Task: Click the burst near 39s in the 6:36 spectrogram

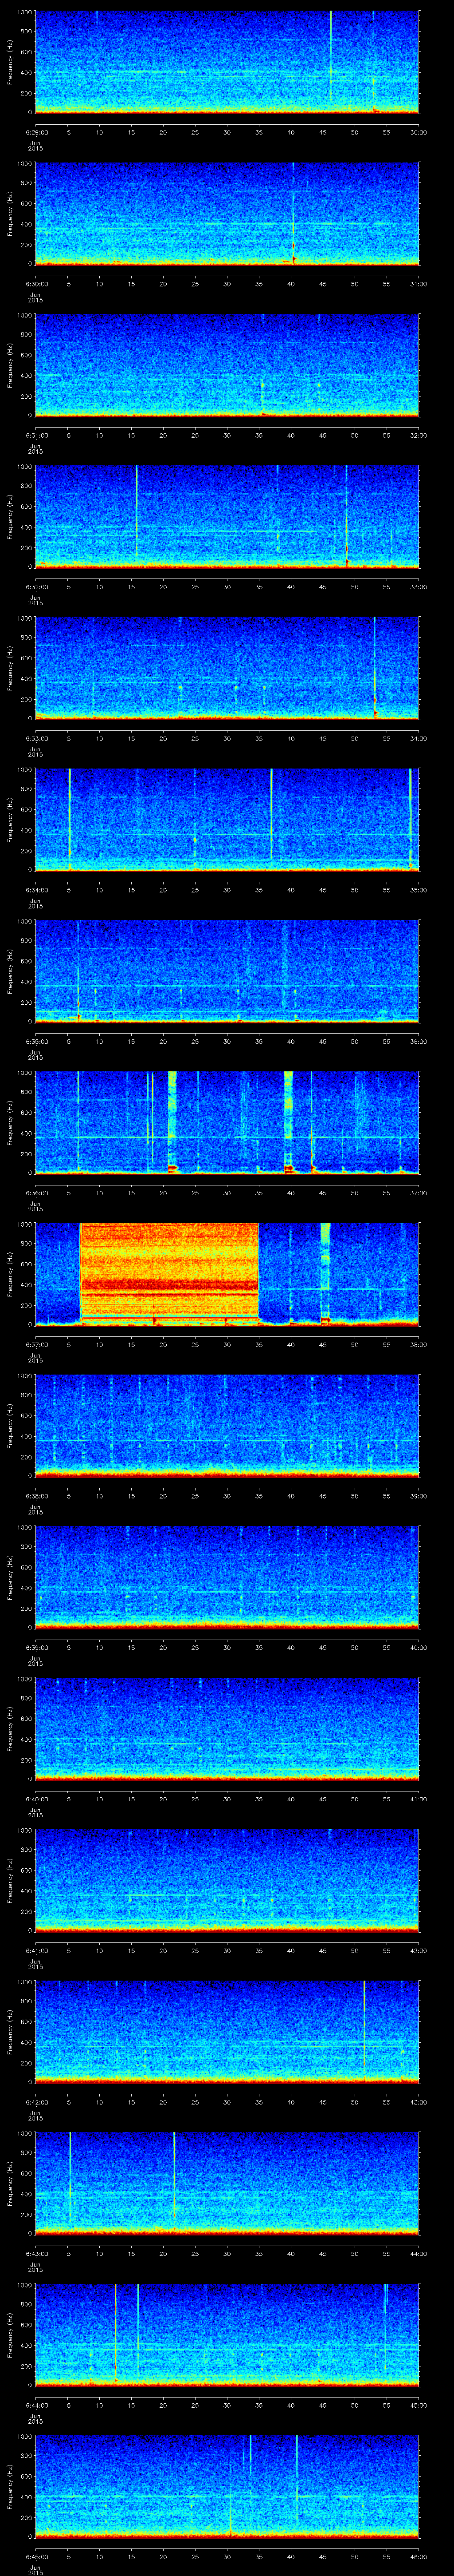Action: pos(288,1120)
